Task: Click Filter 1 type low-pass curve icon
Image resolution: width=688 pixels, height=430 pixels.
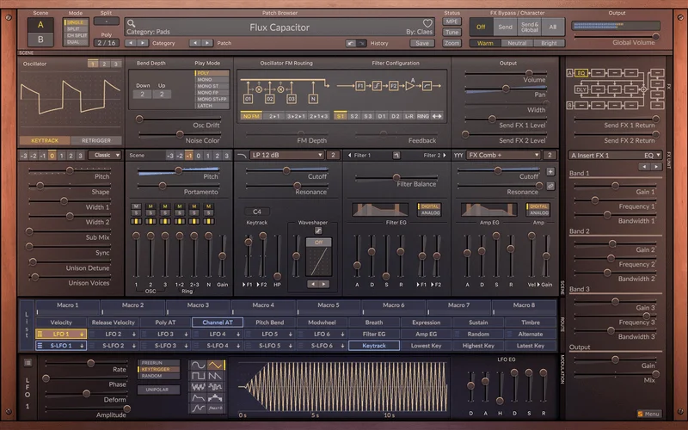Action: 242,156
